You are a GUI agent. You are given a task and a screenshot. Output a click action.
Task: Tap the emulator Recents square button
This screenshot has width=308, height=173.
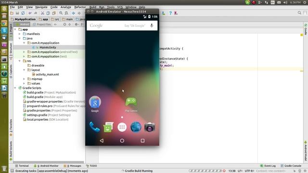[142, 141]
